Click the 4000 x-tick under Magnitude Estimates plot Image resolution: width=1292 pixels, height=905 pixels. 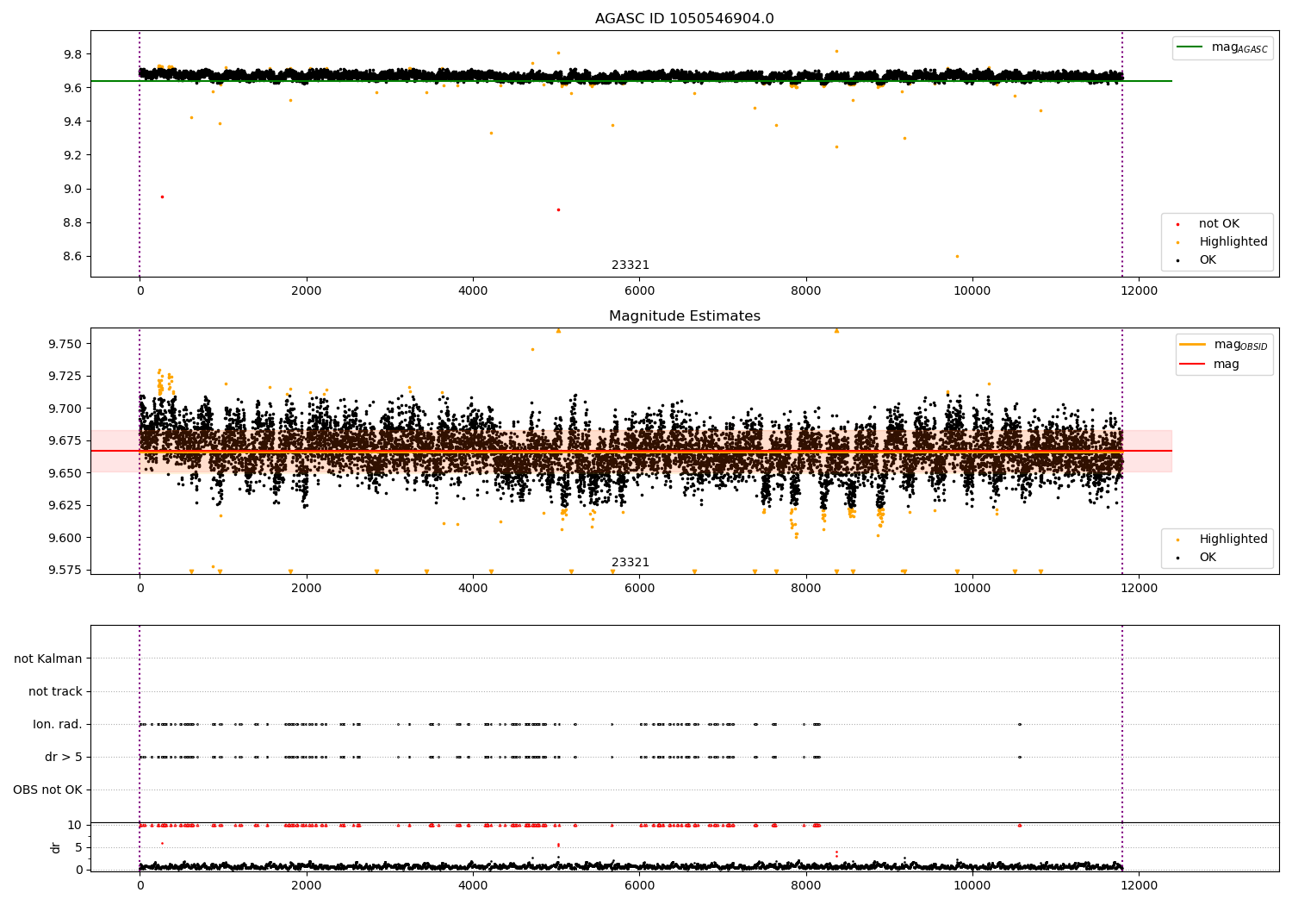coord(473,589)
